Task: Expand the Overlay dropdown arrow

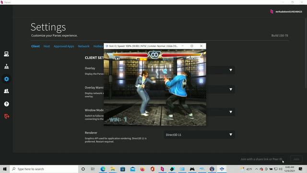Action: 231,70
